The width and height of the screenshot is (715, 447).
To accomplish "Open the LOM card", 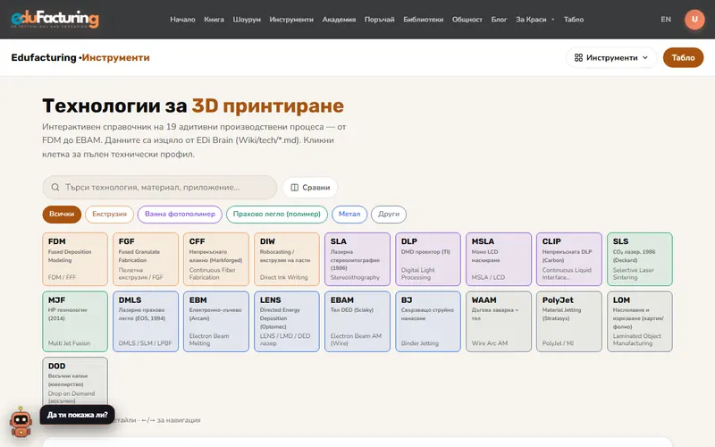I will [640, 322].
